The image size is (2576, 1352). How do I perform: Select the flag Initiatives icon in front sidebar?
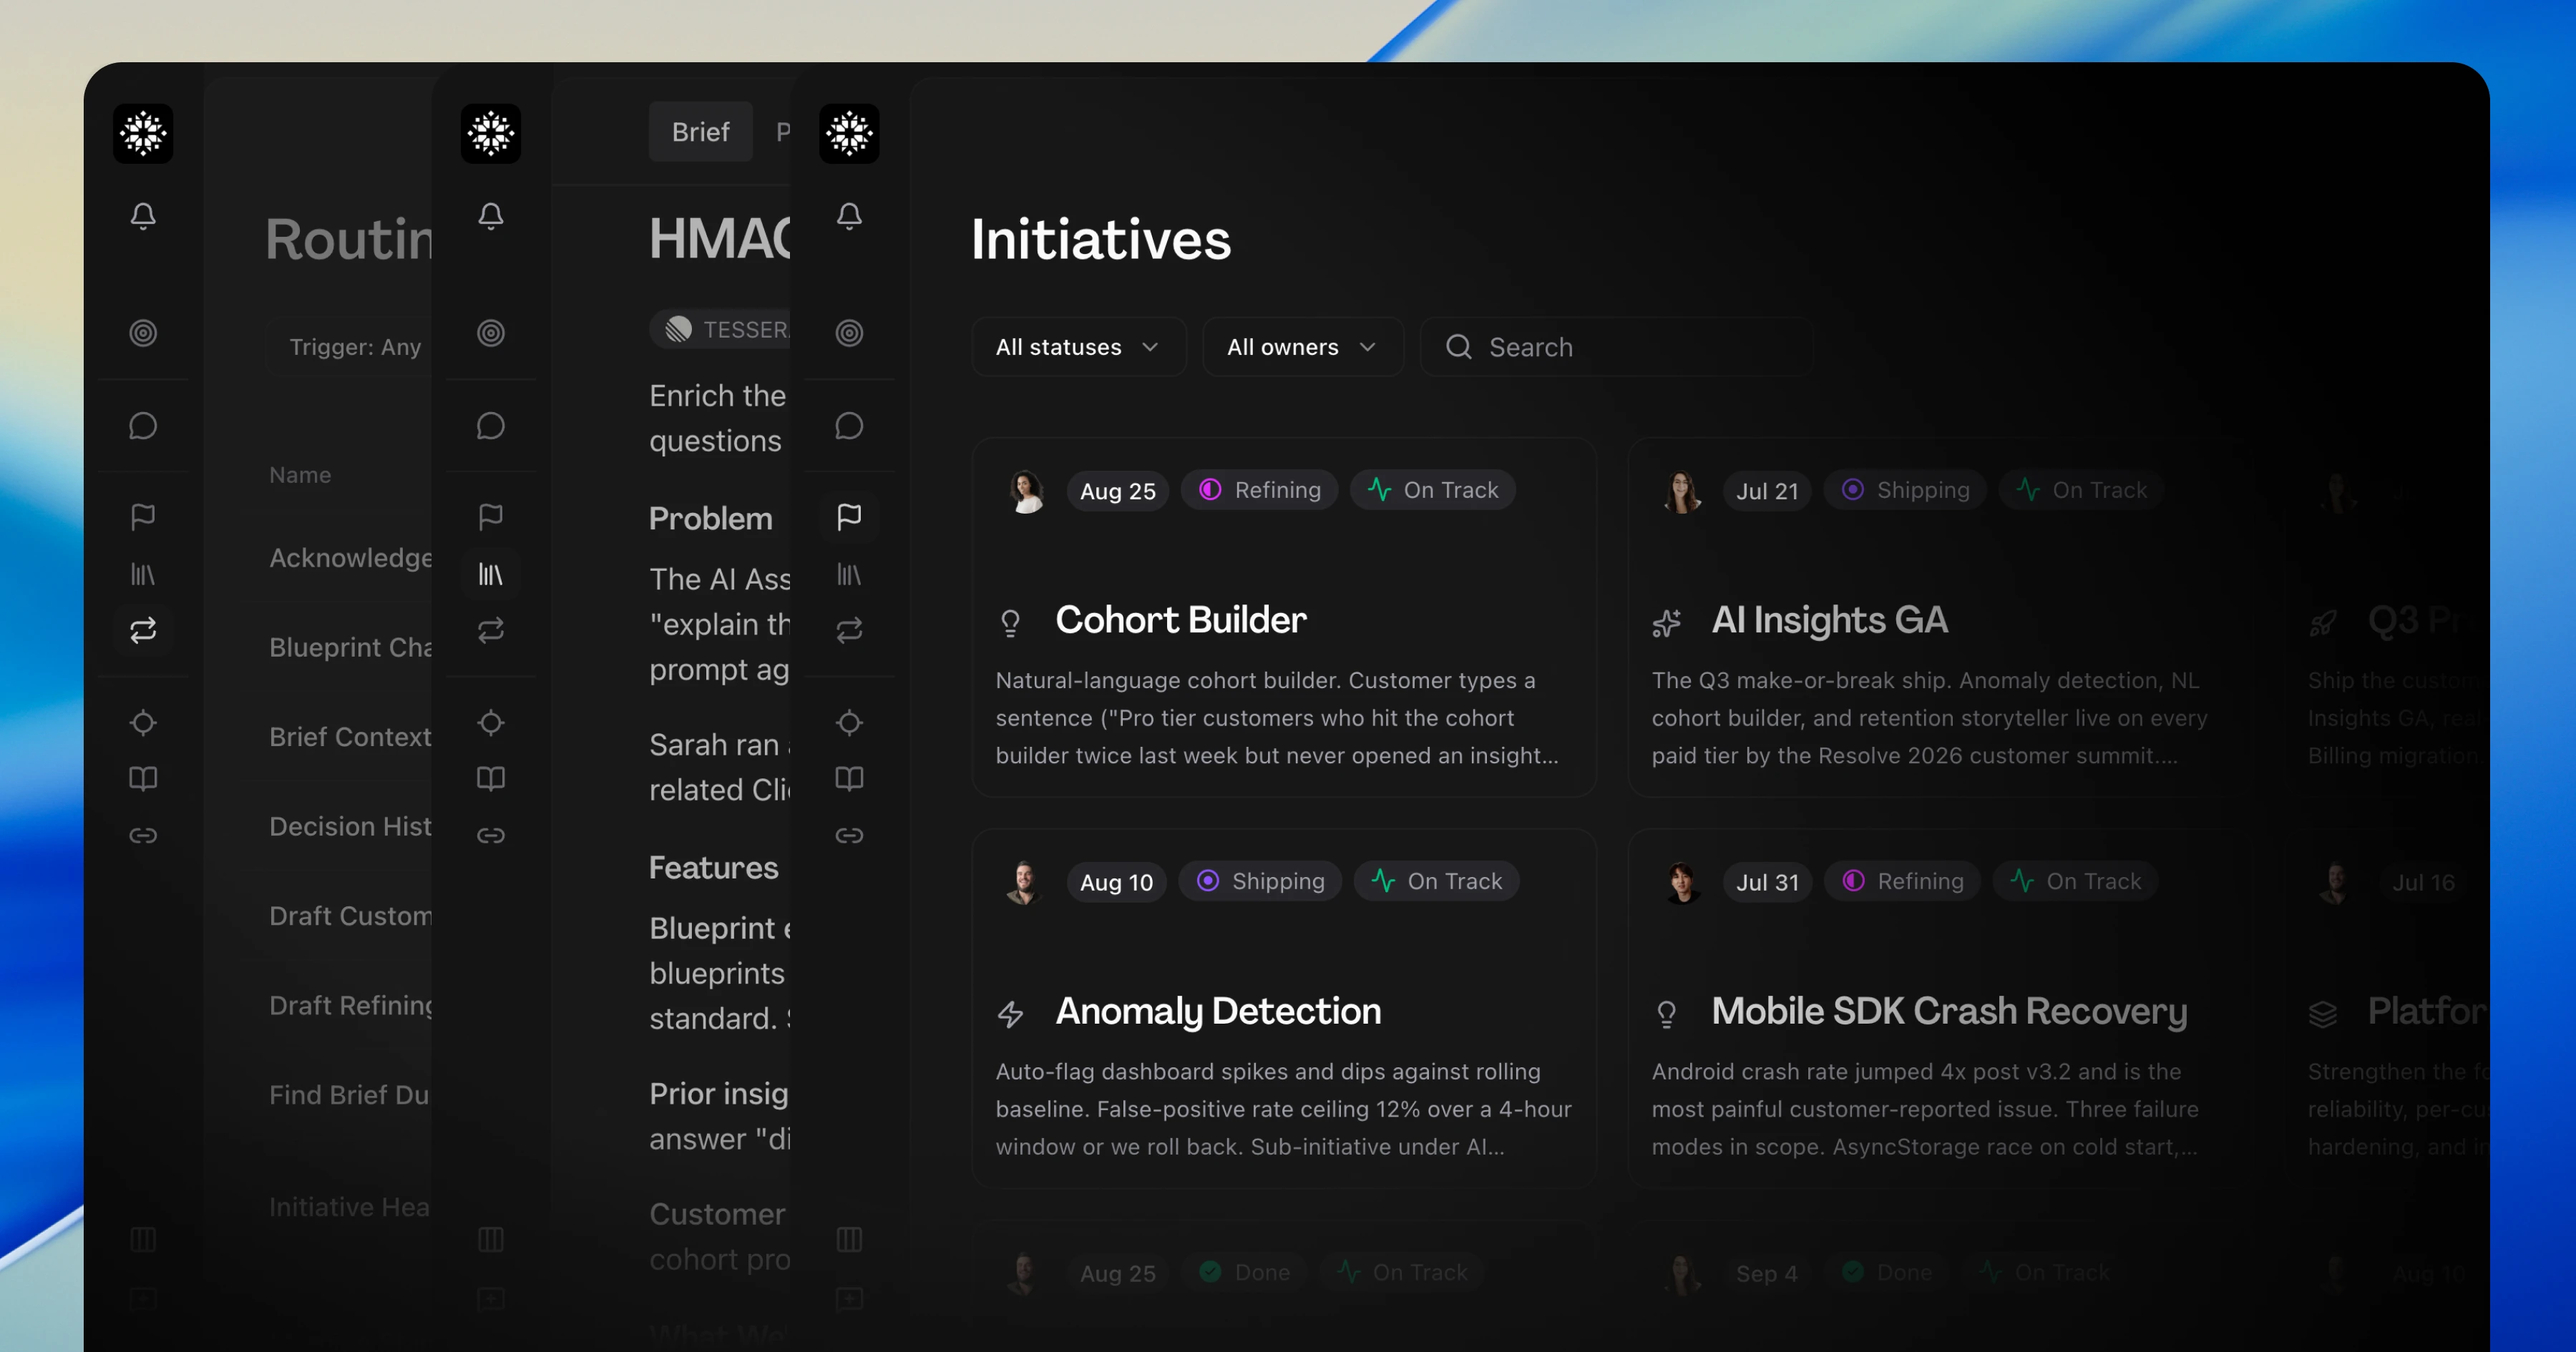tap(849, 517)
